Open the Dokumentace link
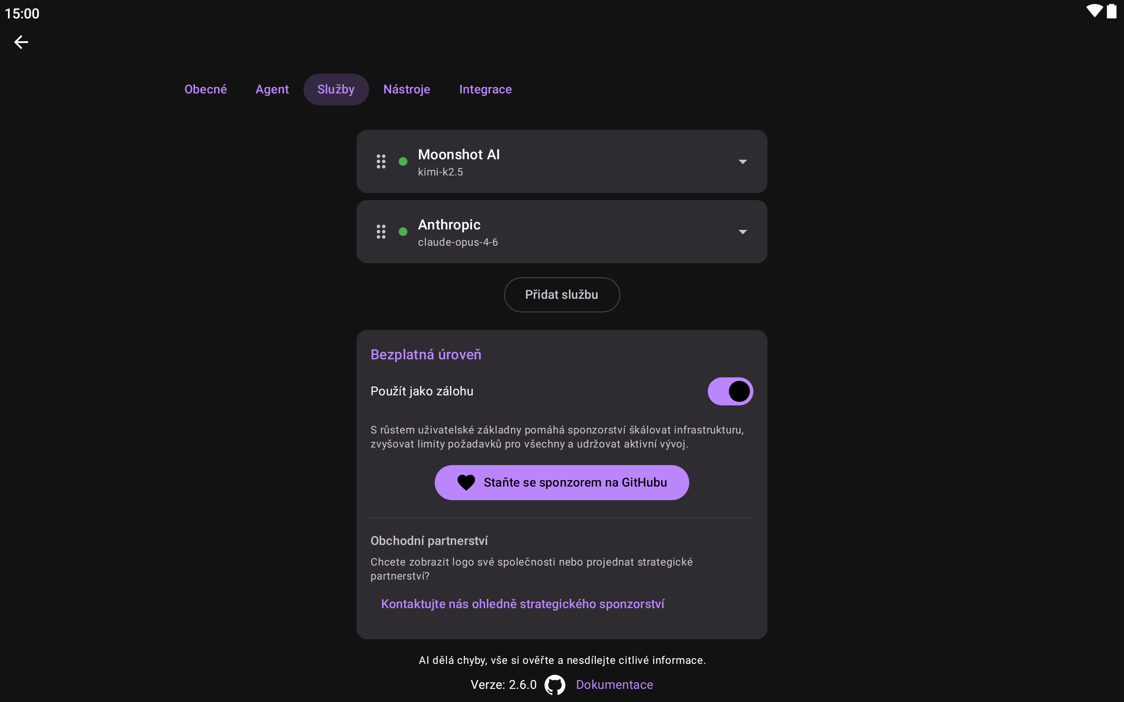This screenshot has width=1124, height=702. (615, 685)
